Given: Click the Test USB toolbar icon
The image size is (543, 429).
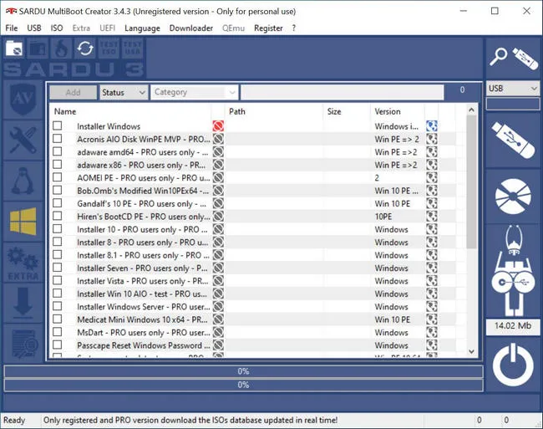Looking at the screenshot, I should pyautogui.click(x=132, y=49).
